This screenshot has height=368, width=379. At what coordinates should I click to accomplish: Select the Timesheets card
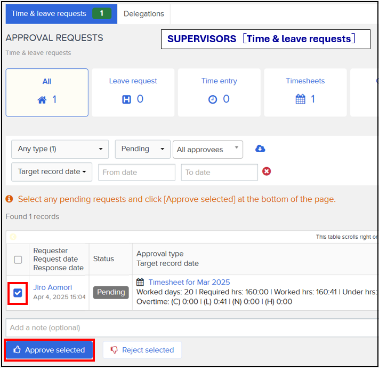[305, 92]
